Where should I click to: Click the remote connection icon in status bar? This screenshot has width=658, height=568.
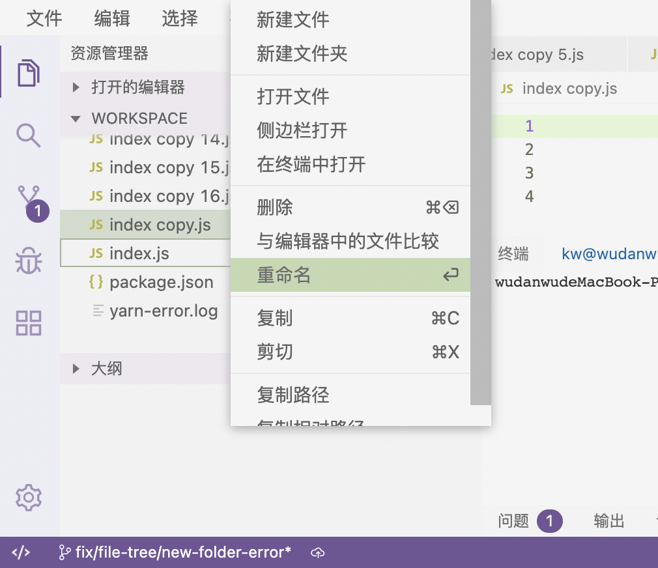tap(21, 552)
